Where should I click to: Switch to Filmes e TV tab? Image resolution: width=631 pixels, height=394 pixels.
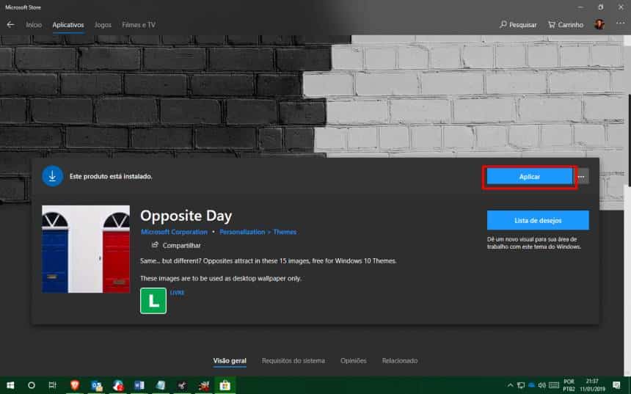(x=139, y=25)
